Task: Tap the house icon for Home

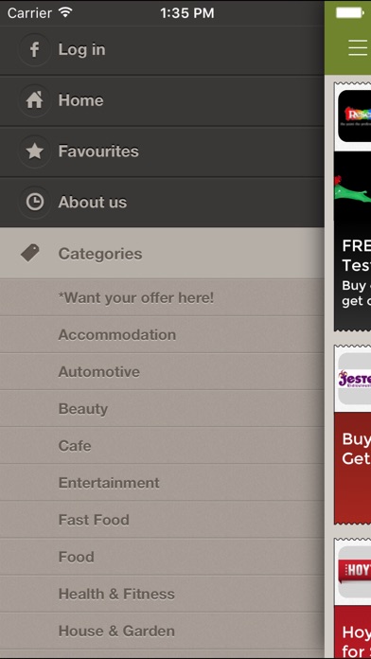Action: click(x=34, y=100)
